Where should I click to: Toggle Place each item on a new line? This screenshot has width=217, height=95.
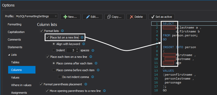click(48, 57)
